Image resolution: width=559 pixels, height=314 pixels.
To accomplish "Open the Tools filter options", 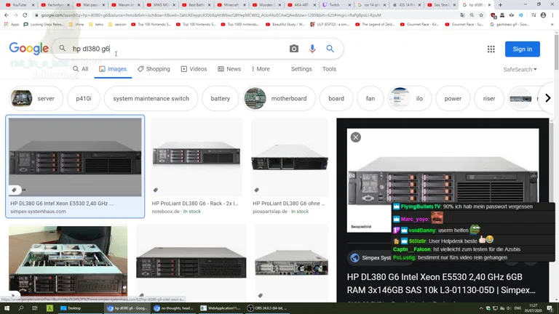I will 329,69.
